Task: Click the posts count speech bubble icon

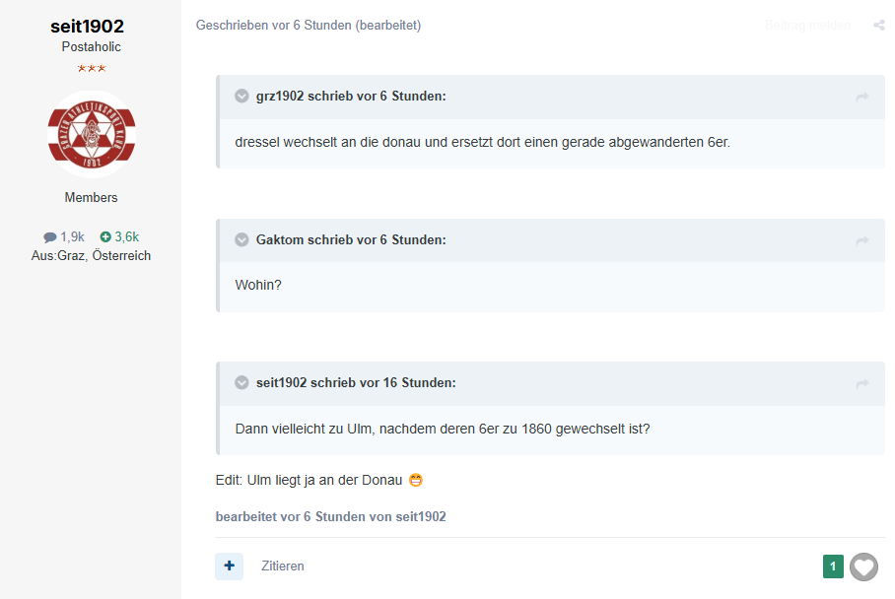Action: tap(50, 237)
